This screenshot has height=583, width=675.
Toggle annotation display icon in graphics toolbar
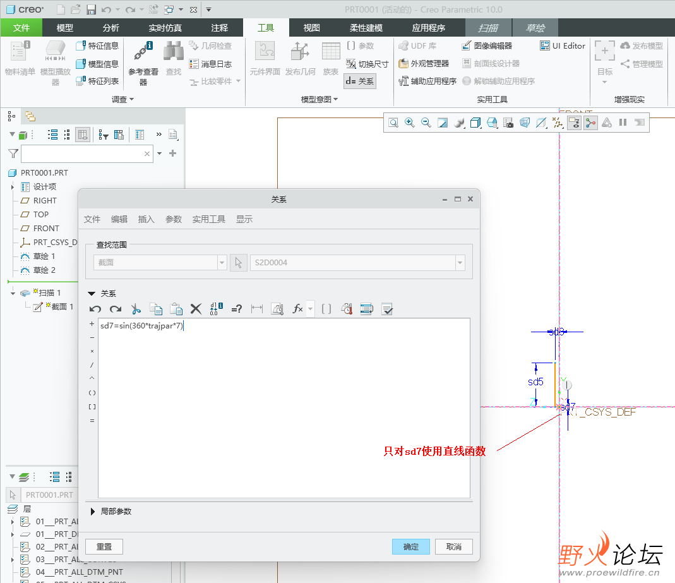coord(574,123)
